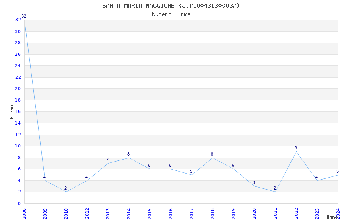Click the data point value 8 above 2014
This screenshot has width=342, height=221.
click(x=128, y=154)
